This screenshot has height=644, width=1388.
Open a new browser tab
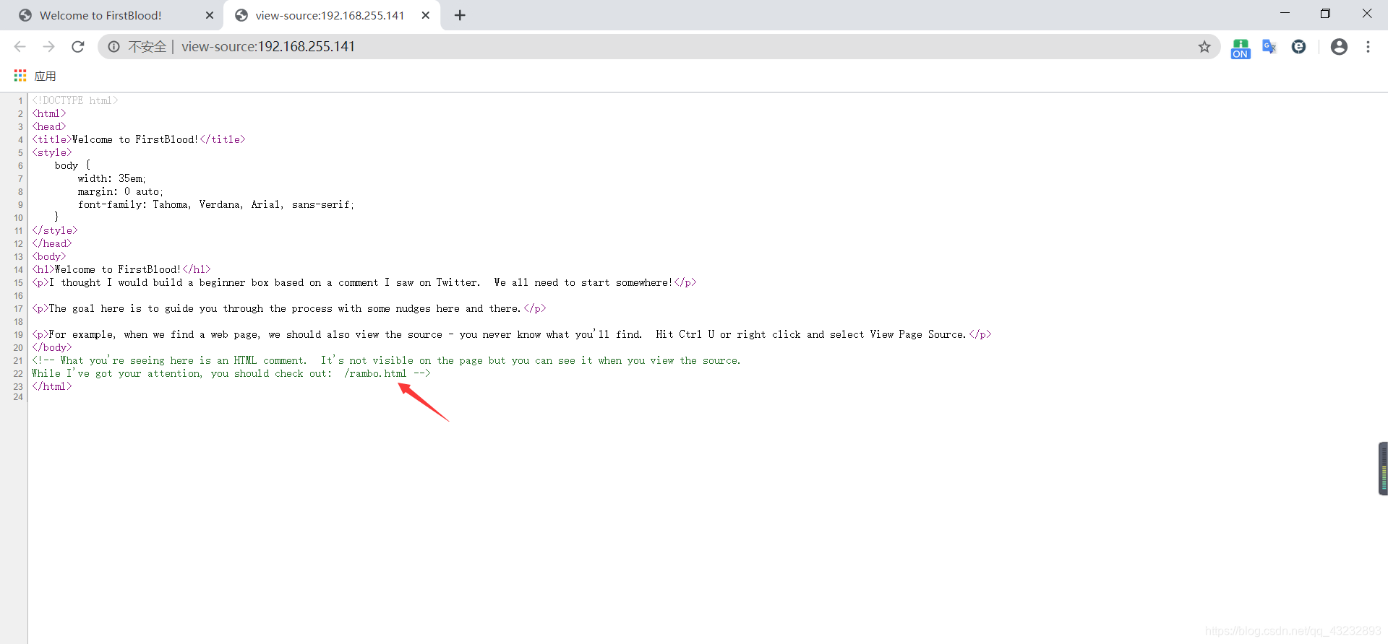pyautogui.click(x=460, y=15)
